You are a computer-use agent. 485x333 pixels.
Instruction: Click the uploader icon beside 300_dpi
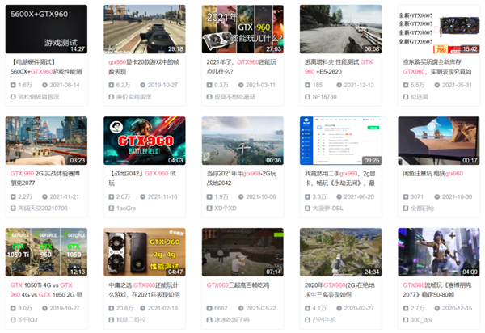406,320
